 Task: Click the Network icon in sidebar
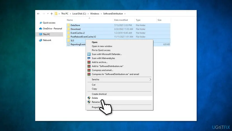(x=41, y=40)
